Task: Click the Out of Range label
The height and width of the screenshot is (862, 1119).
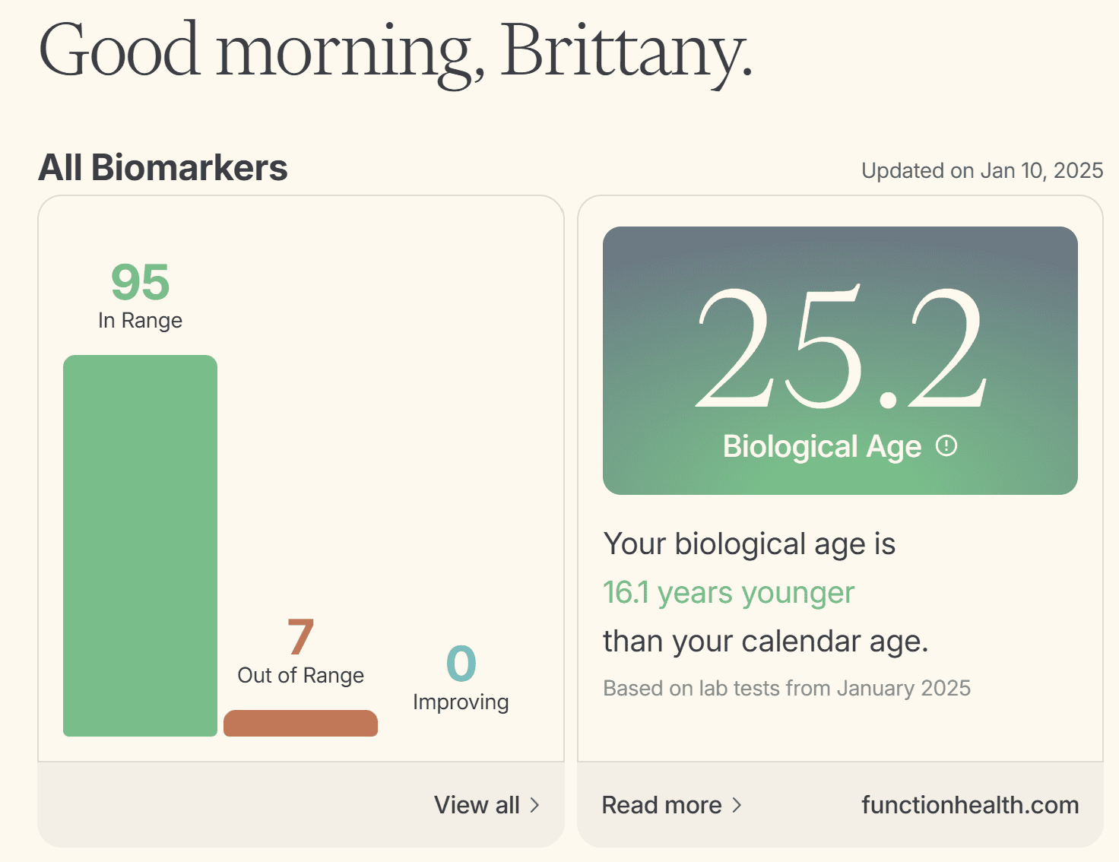Action: point(300,675)
